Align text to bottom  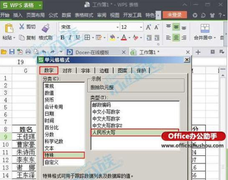[x=184, y=28]
